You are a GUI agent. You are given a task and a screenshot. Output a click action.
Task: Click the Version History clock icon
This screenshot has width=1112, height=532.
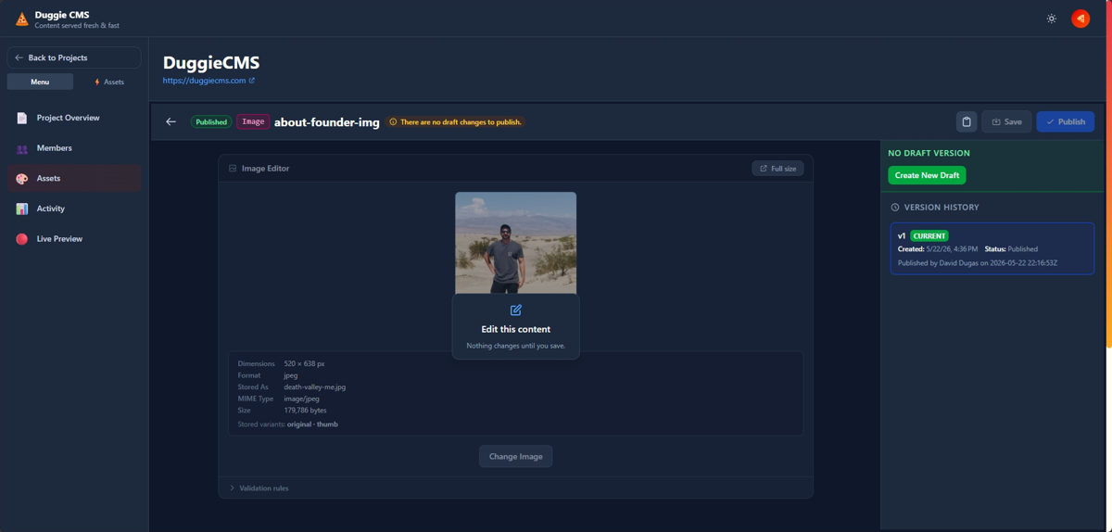click(895, 208)
